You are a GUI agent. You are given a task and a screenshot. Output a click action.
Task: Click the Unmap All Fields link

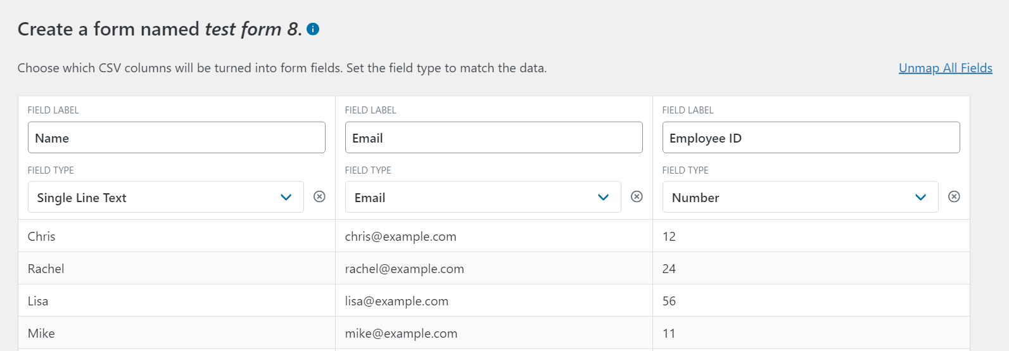point(945,68)
